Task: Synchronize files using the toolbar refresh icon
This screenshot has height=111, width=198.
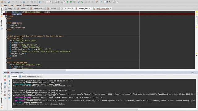Action: tap(9, 2)
